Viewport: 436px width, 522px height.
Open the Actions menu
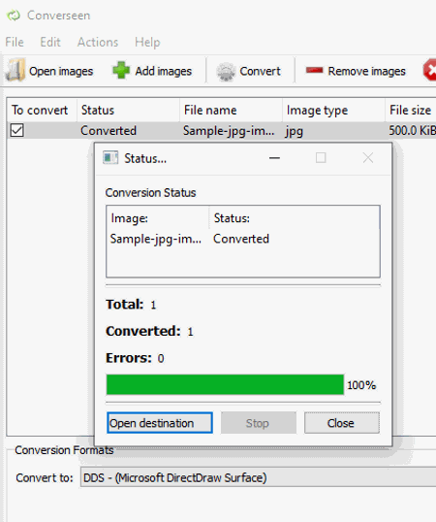[x=98, y=43]
